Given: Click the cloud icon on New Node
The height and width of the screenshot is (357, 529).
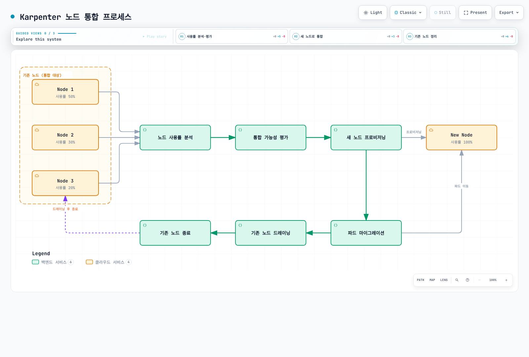Looking at the screenshot, I should [431, 130].
